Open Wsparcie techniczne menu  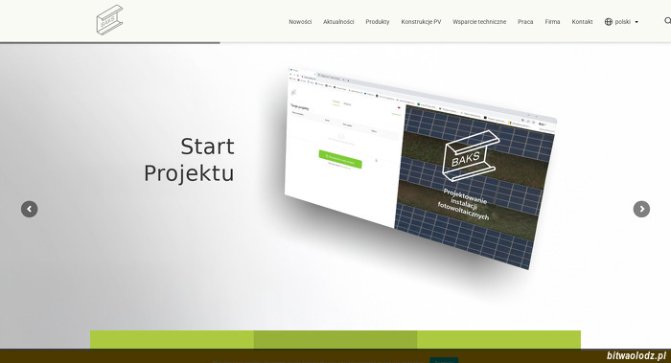pos(479,21)
